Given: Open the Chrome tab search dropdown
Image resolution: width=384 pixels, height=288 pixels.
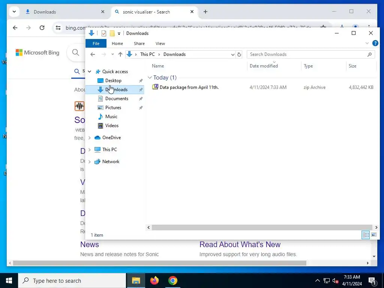Looking at the screenshot, I should (x=14, y=12).
